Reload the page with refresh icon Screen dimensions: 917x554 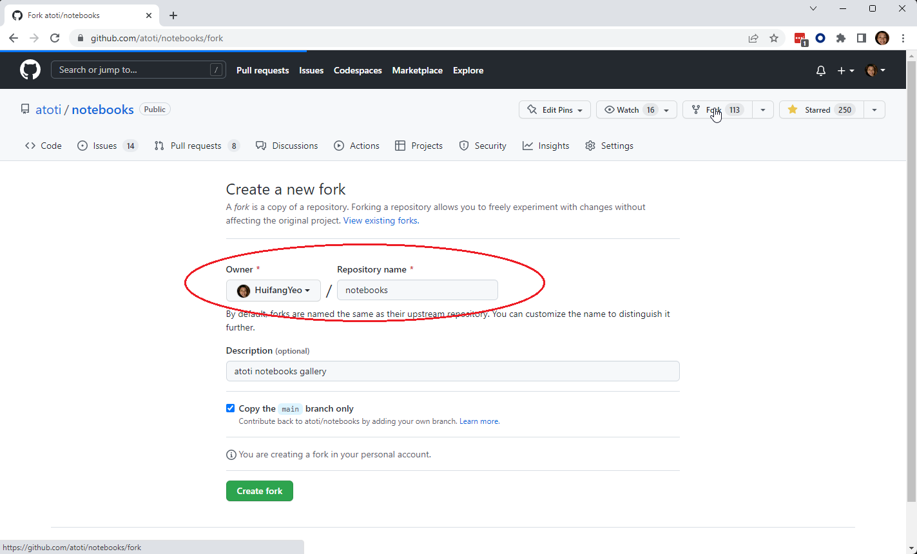(x=55, y=38)
